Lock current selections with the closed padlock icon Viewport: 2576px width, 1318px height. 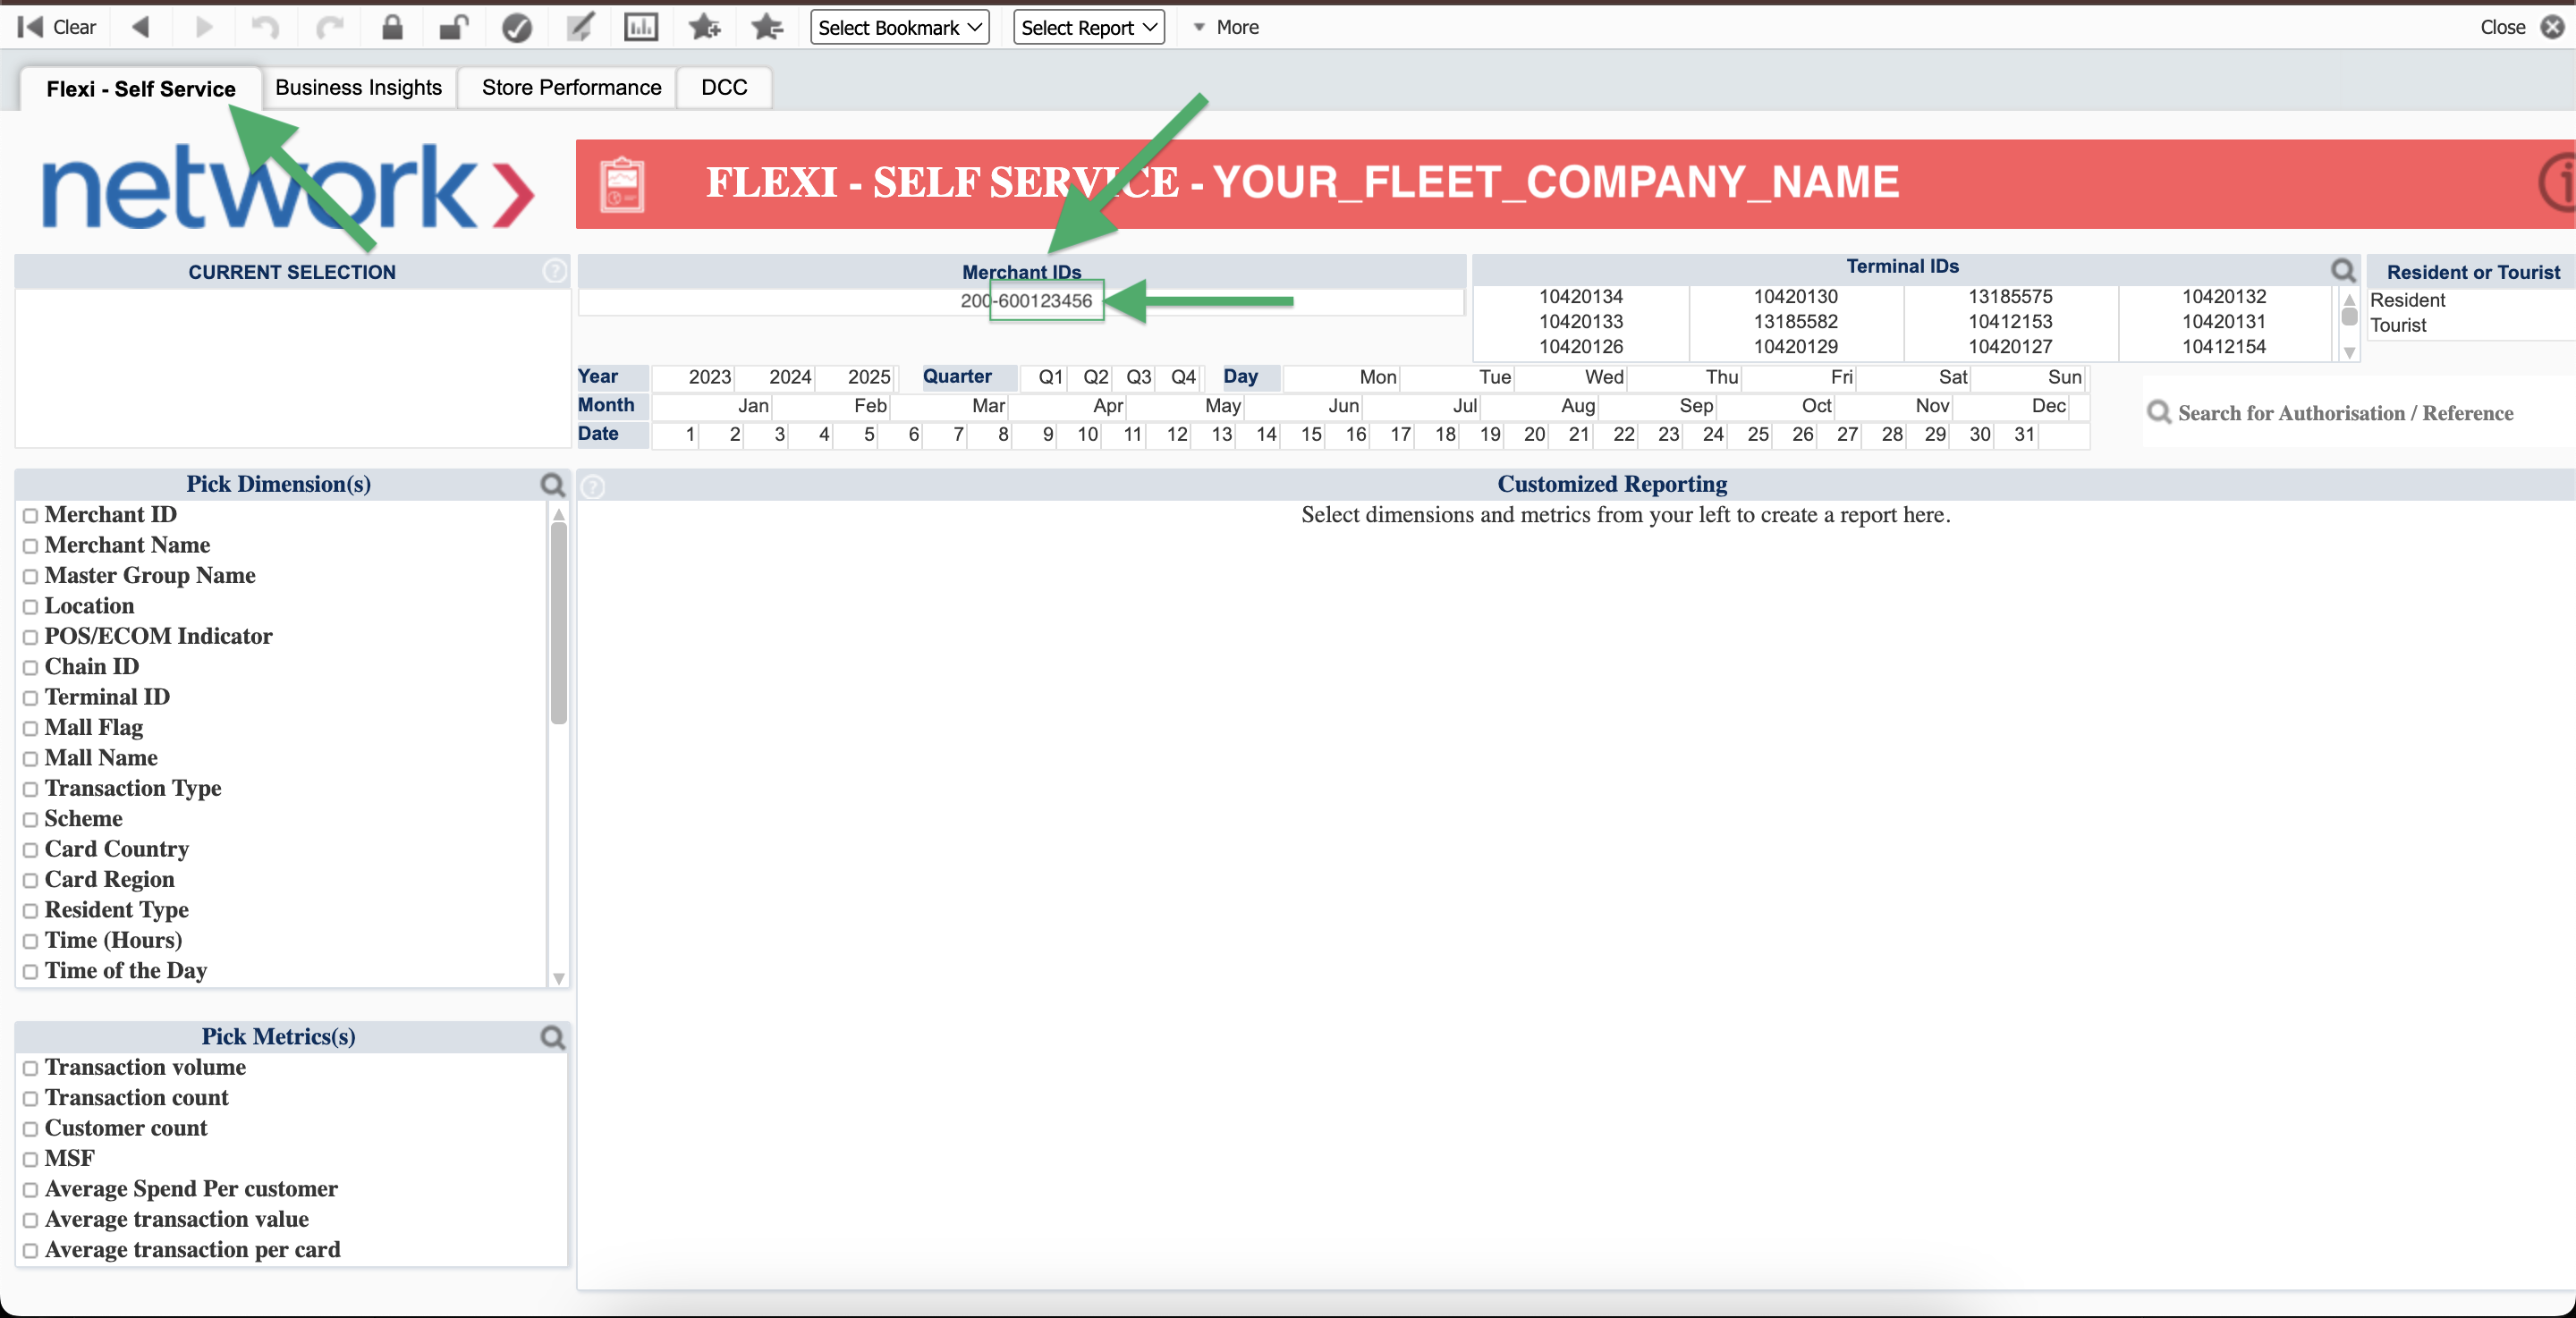392,27
